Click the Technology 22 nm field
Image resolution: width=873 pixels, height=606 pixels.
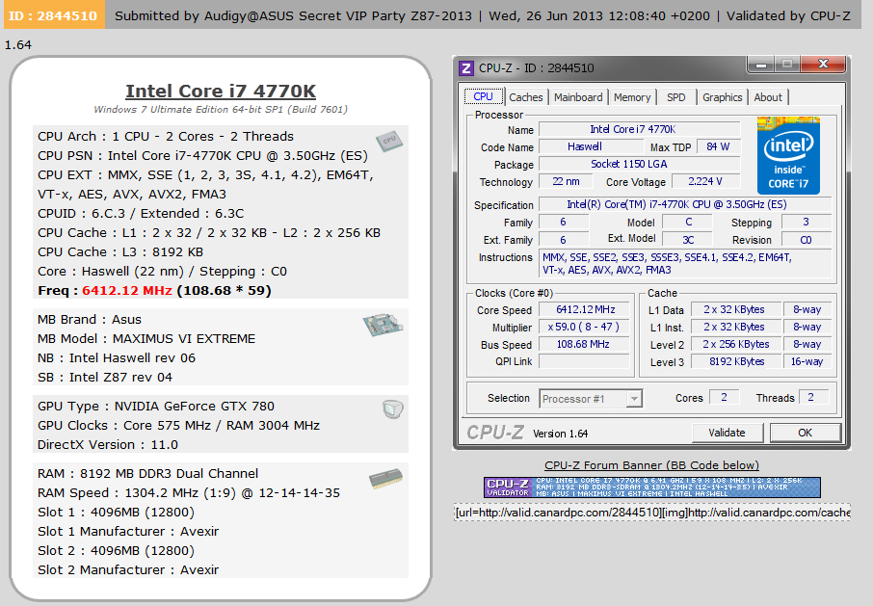(x=566, y=181)
